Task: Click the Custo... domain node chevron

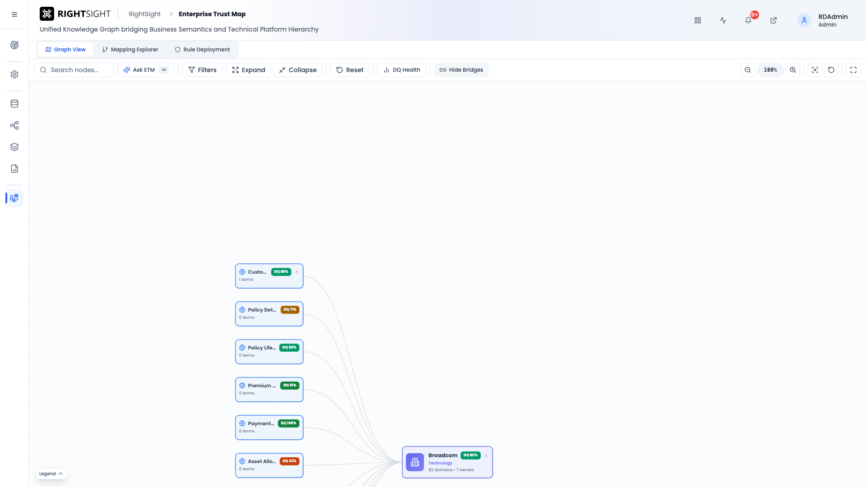Action: coord(297,272)
